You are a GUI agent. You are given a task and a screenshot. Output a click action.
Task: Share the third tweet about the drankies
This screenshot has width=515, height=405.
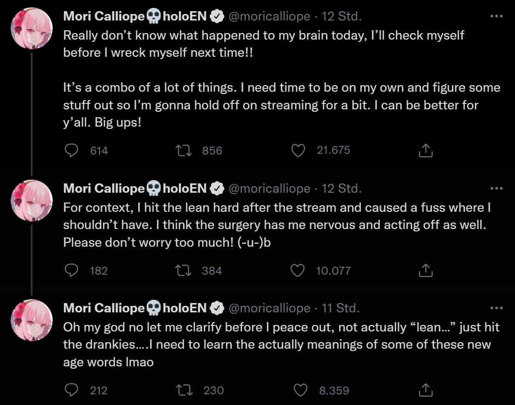tap(426, 390)
